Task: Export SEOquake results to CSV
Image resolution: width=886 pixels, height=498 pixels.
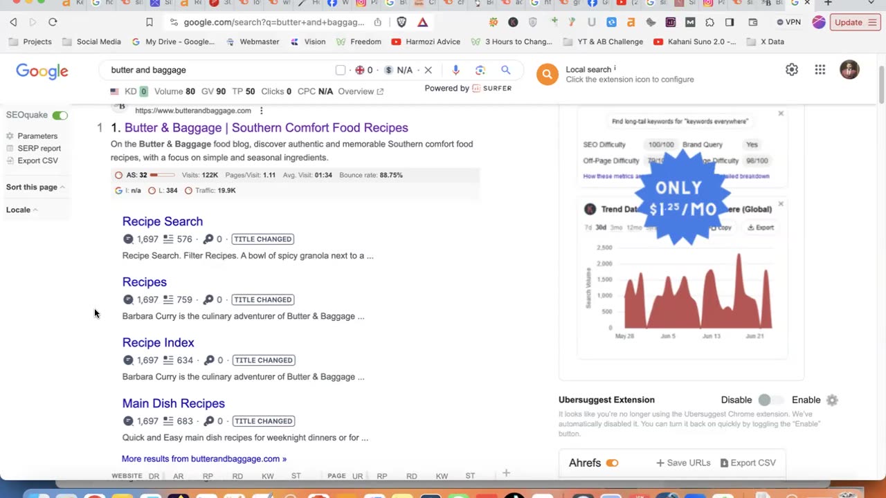Action: point(32,161)
